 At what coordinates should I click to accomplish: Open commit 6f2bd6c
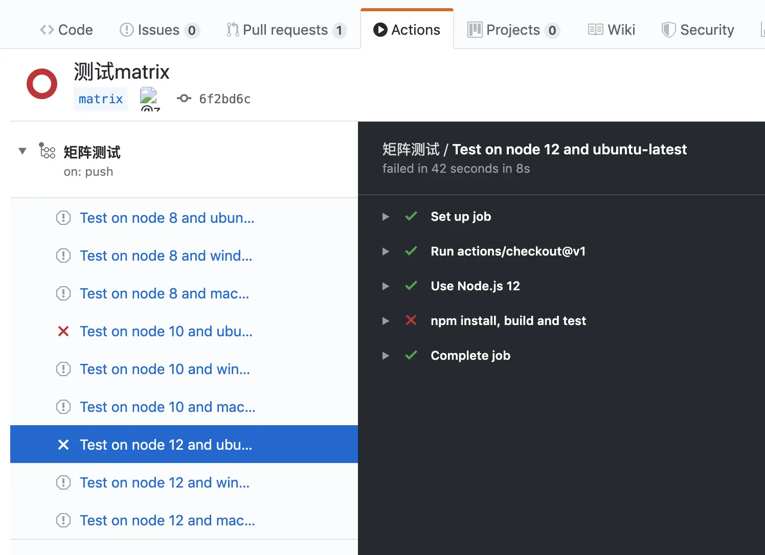coord(224,99)
